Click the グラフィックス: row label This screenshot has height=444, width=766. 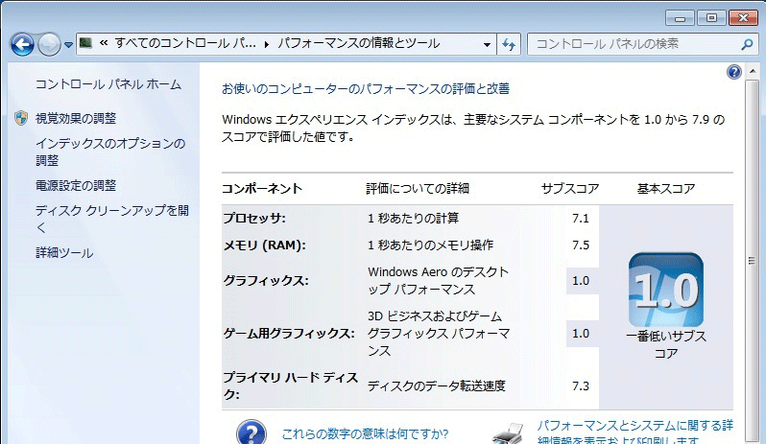pos(266,281)
